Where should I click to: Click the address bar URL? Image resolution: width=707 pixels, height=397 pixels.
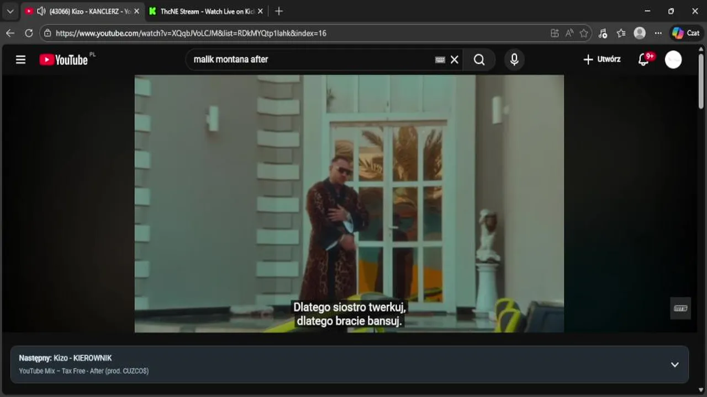coord(191,33)
